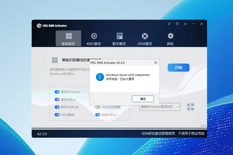
Task: Close the activation status dialog
Action: pyautogui.click(x=155, y=63)
